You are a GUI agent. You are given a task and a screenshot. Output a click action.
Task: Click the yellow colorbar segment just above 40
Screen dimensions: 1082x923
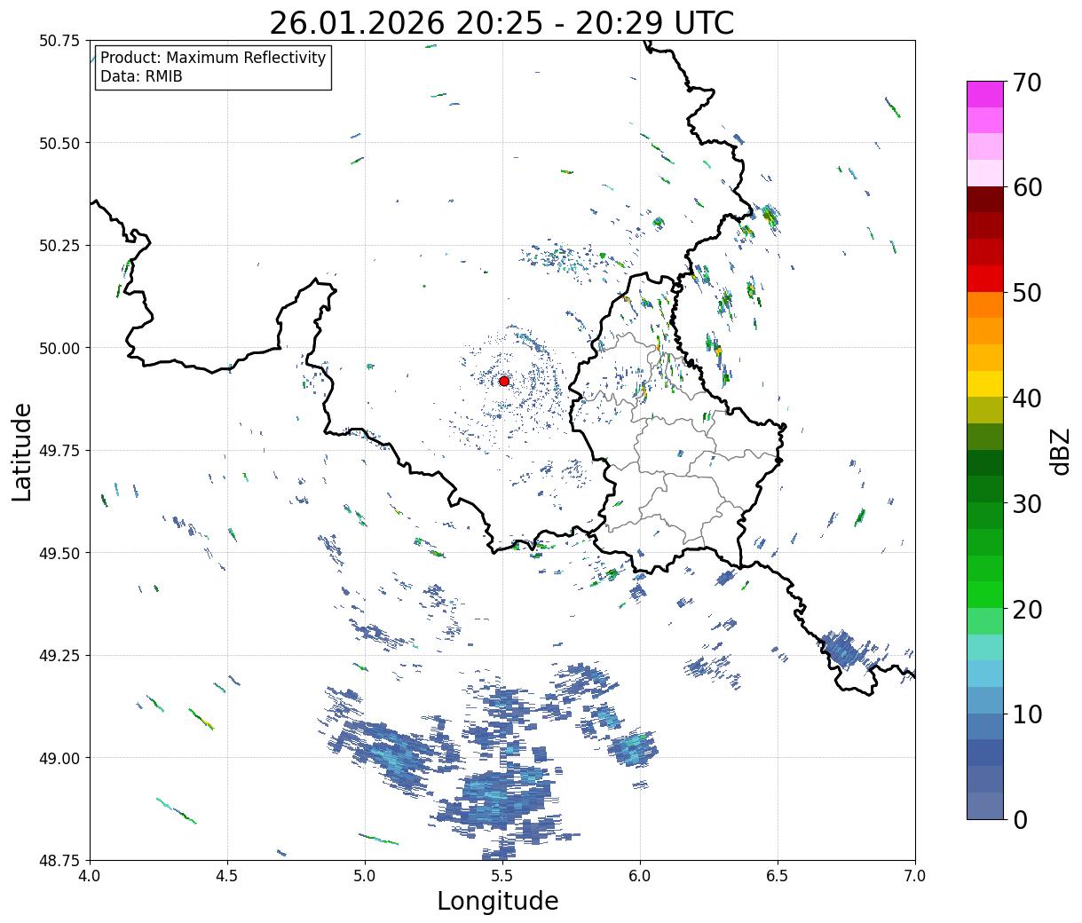click(x=985, y=384)
